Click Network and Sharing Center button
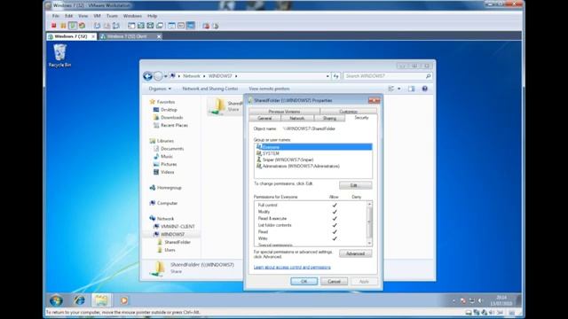The width and height of the screenshot is (568, 319). point(210,89)
